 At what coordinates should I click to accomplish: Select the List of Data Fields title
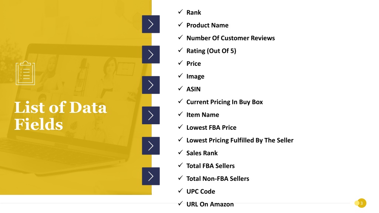tap(60, 116)
